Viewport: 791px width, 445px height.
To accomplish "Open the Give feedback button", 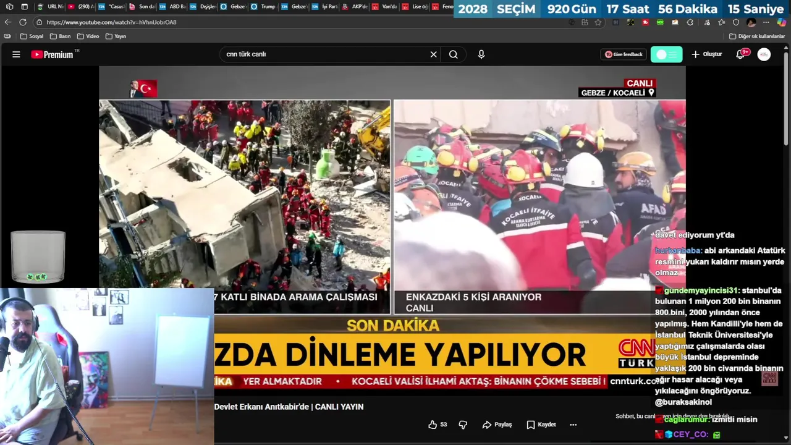I will click(624, 54).
